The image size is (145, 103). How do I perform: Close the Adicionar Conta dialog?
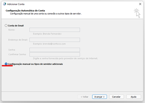(x=140, y=4)
